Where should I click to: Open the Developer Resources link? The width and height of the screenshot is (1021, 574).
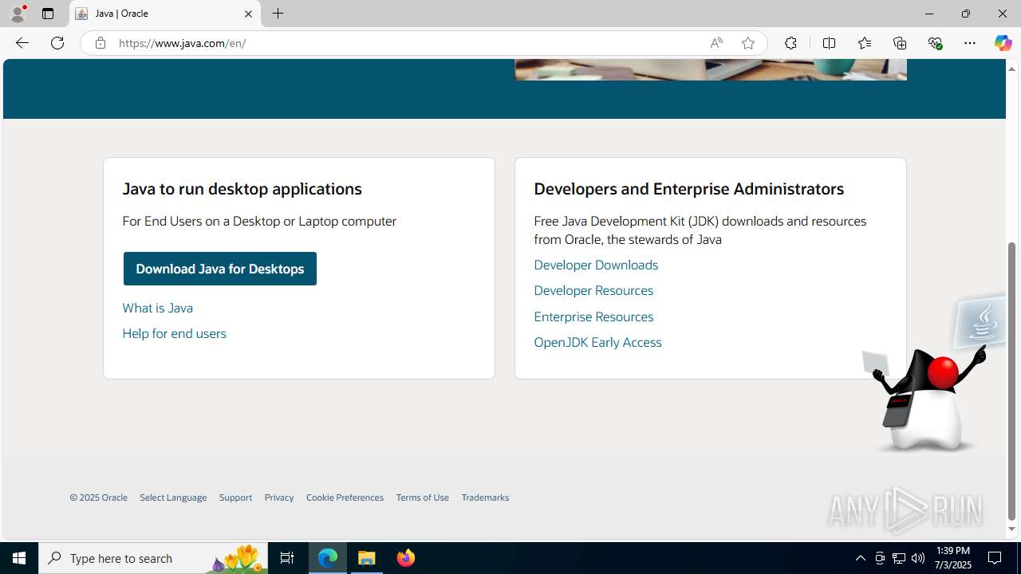593,290
